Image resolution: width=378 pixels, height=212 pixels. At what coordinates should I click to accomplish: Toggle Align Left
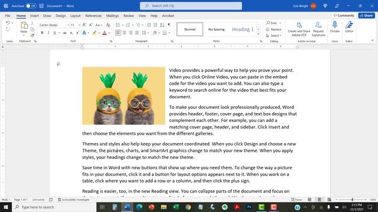118,33
